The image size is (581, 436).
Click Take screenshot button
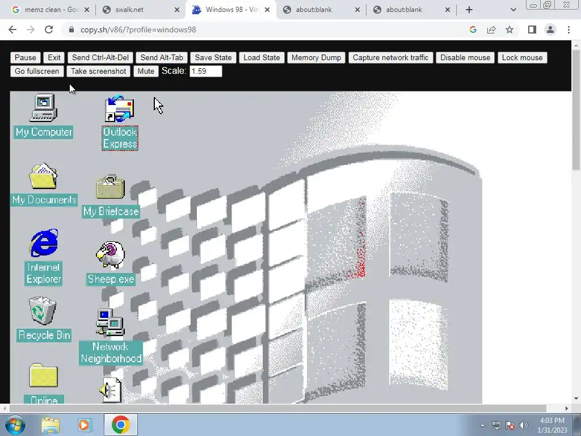[x=99, y=71]
